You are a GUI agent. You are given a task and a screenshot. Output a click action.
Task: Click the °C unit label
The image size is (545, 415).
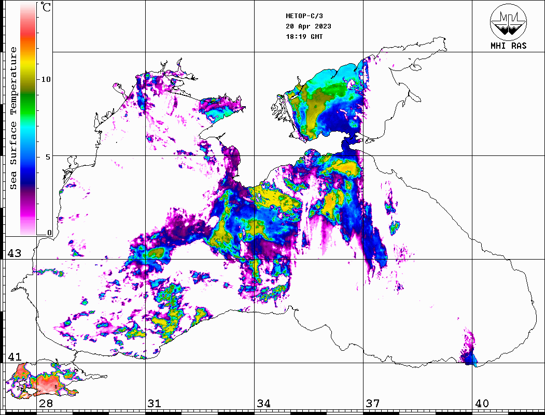[x=46, y=7]
